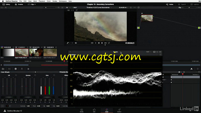The image size is (201, 113).
Task: Click the gallery stills view icon
Action: [x=2, y=8]
